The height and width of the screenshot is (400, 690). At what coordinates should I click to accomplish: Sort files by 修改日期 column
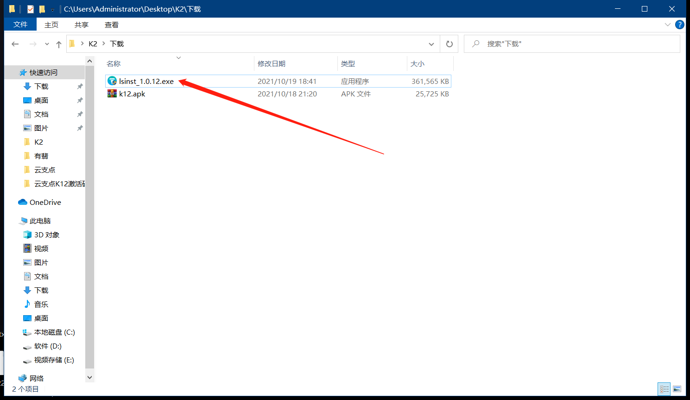pyautogui.click(x=272, y=64)
